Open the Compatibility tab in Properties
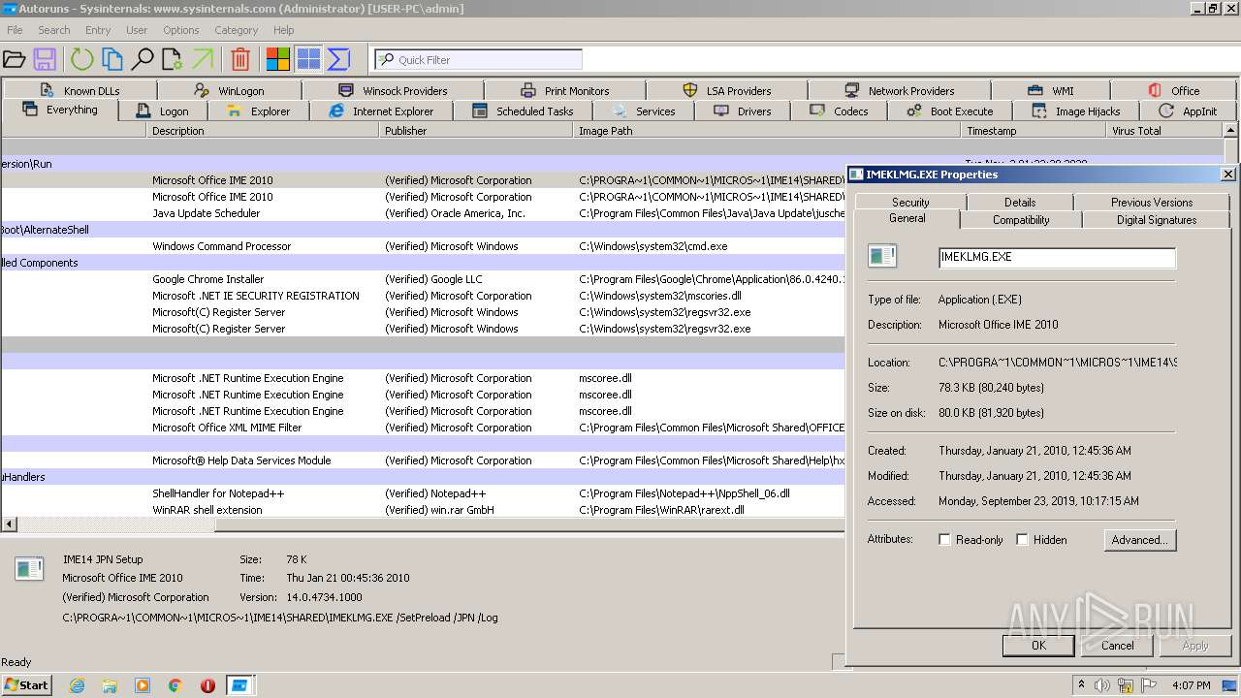 1021,220
